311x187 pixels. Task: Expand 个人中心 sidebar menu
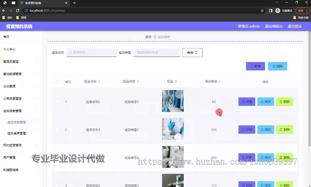point(20,49)
